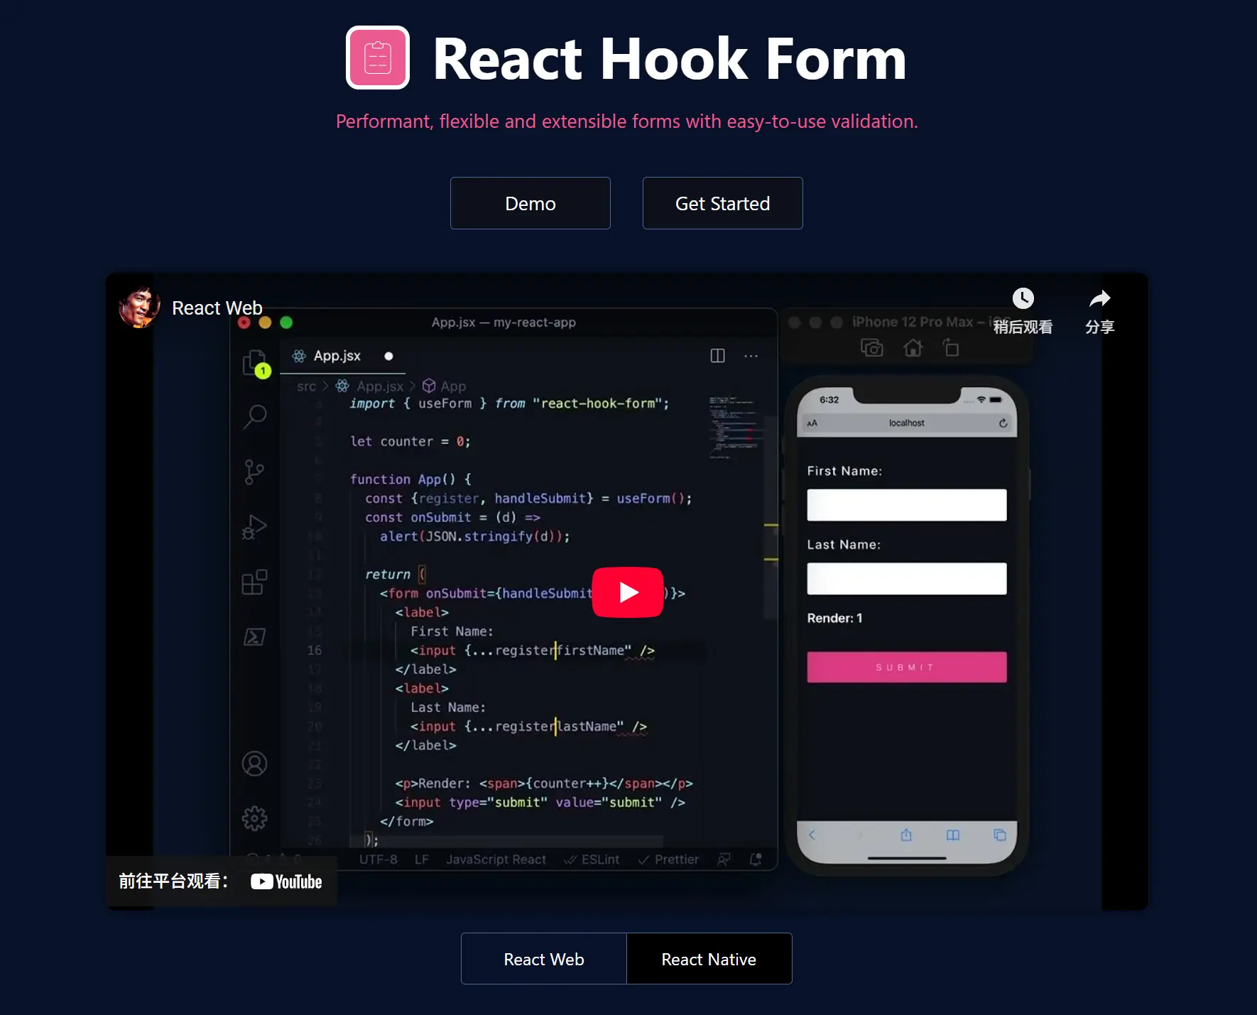Click the Run and Debug icon
This screenshot has height=1015, width=1257.
pos(254,527)
